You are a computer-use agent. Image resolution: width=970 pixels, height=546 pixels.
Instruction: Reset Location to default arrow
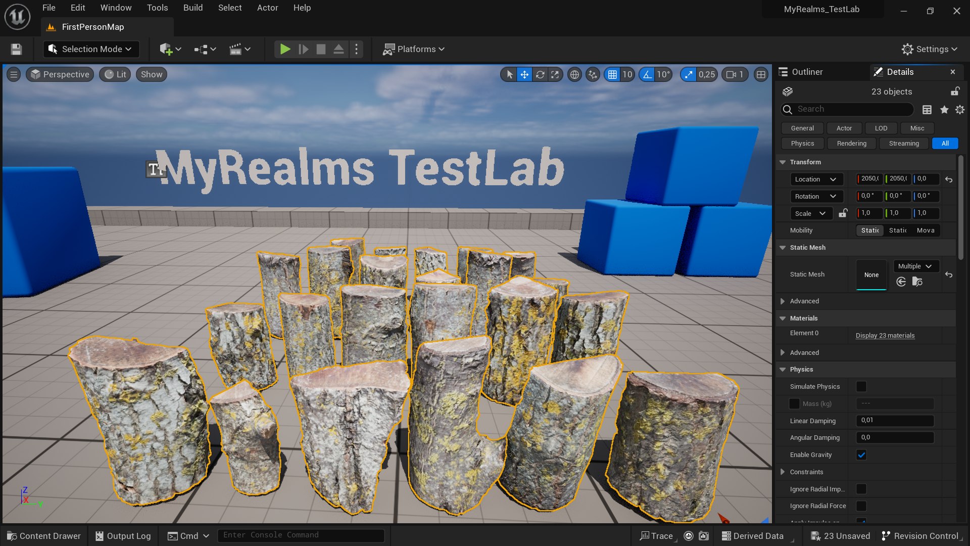point(949,179)
